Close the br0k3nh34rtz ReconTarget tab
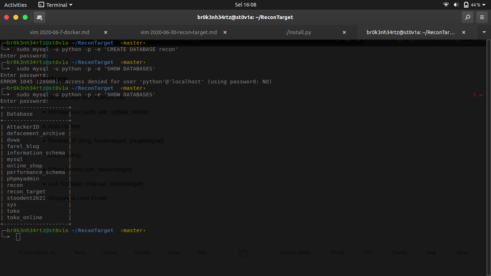491x276 pixels. tap(464, 32)
